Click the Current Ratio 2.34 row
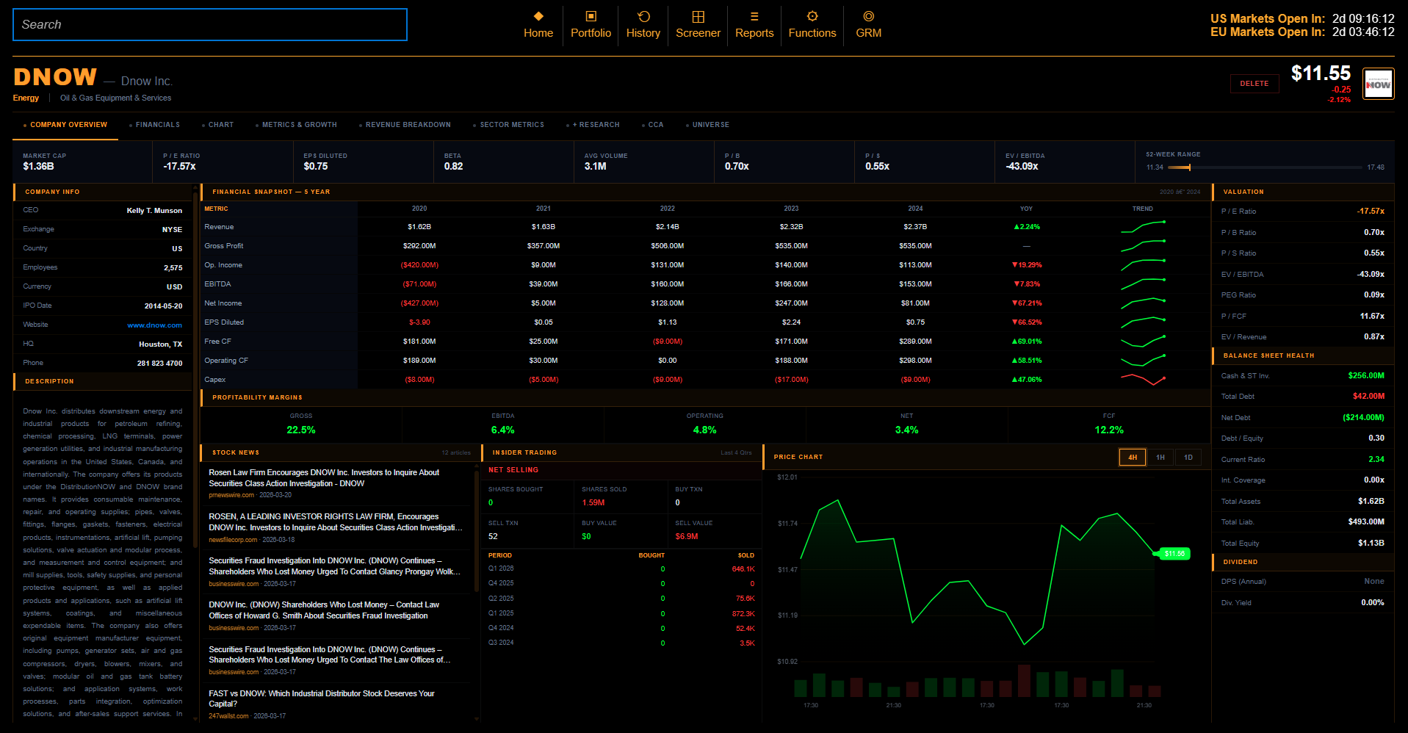 (1302, 460)
